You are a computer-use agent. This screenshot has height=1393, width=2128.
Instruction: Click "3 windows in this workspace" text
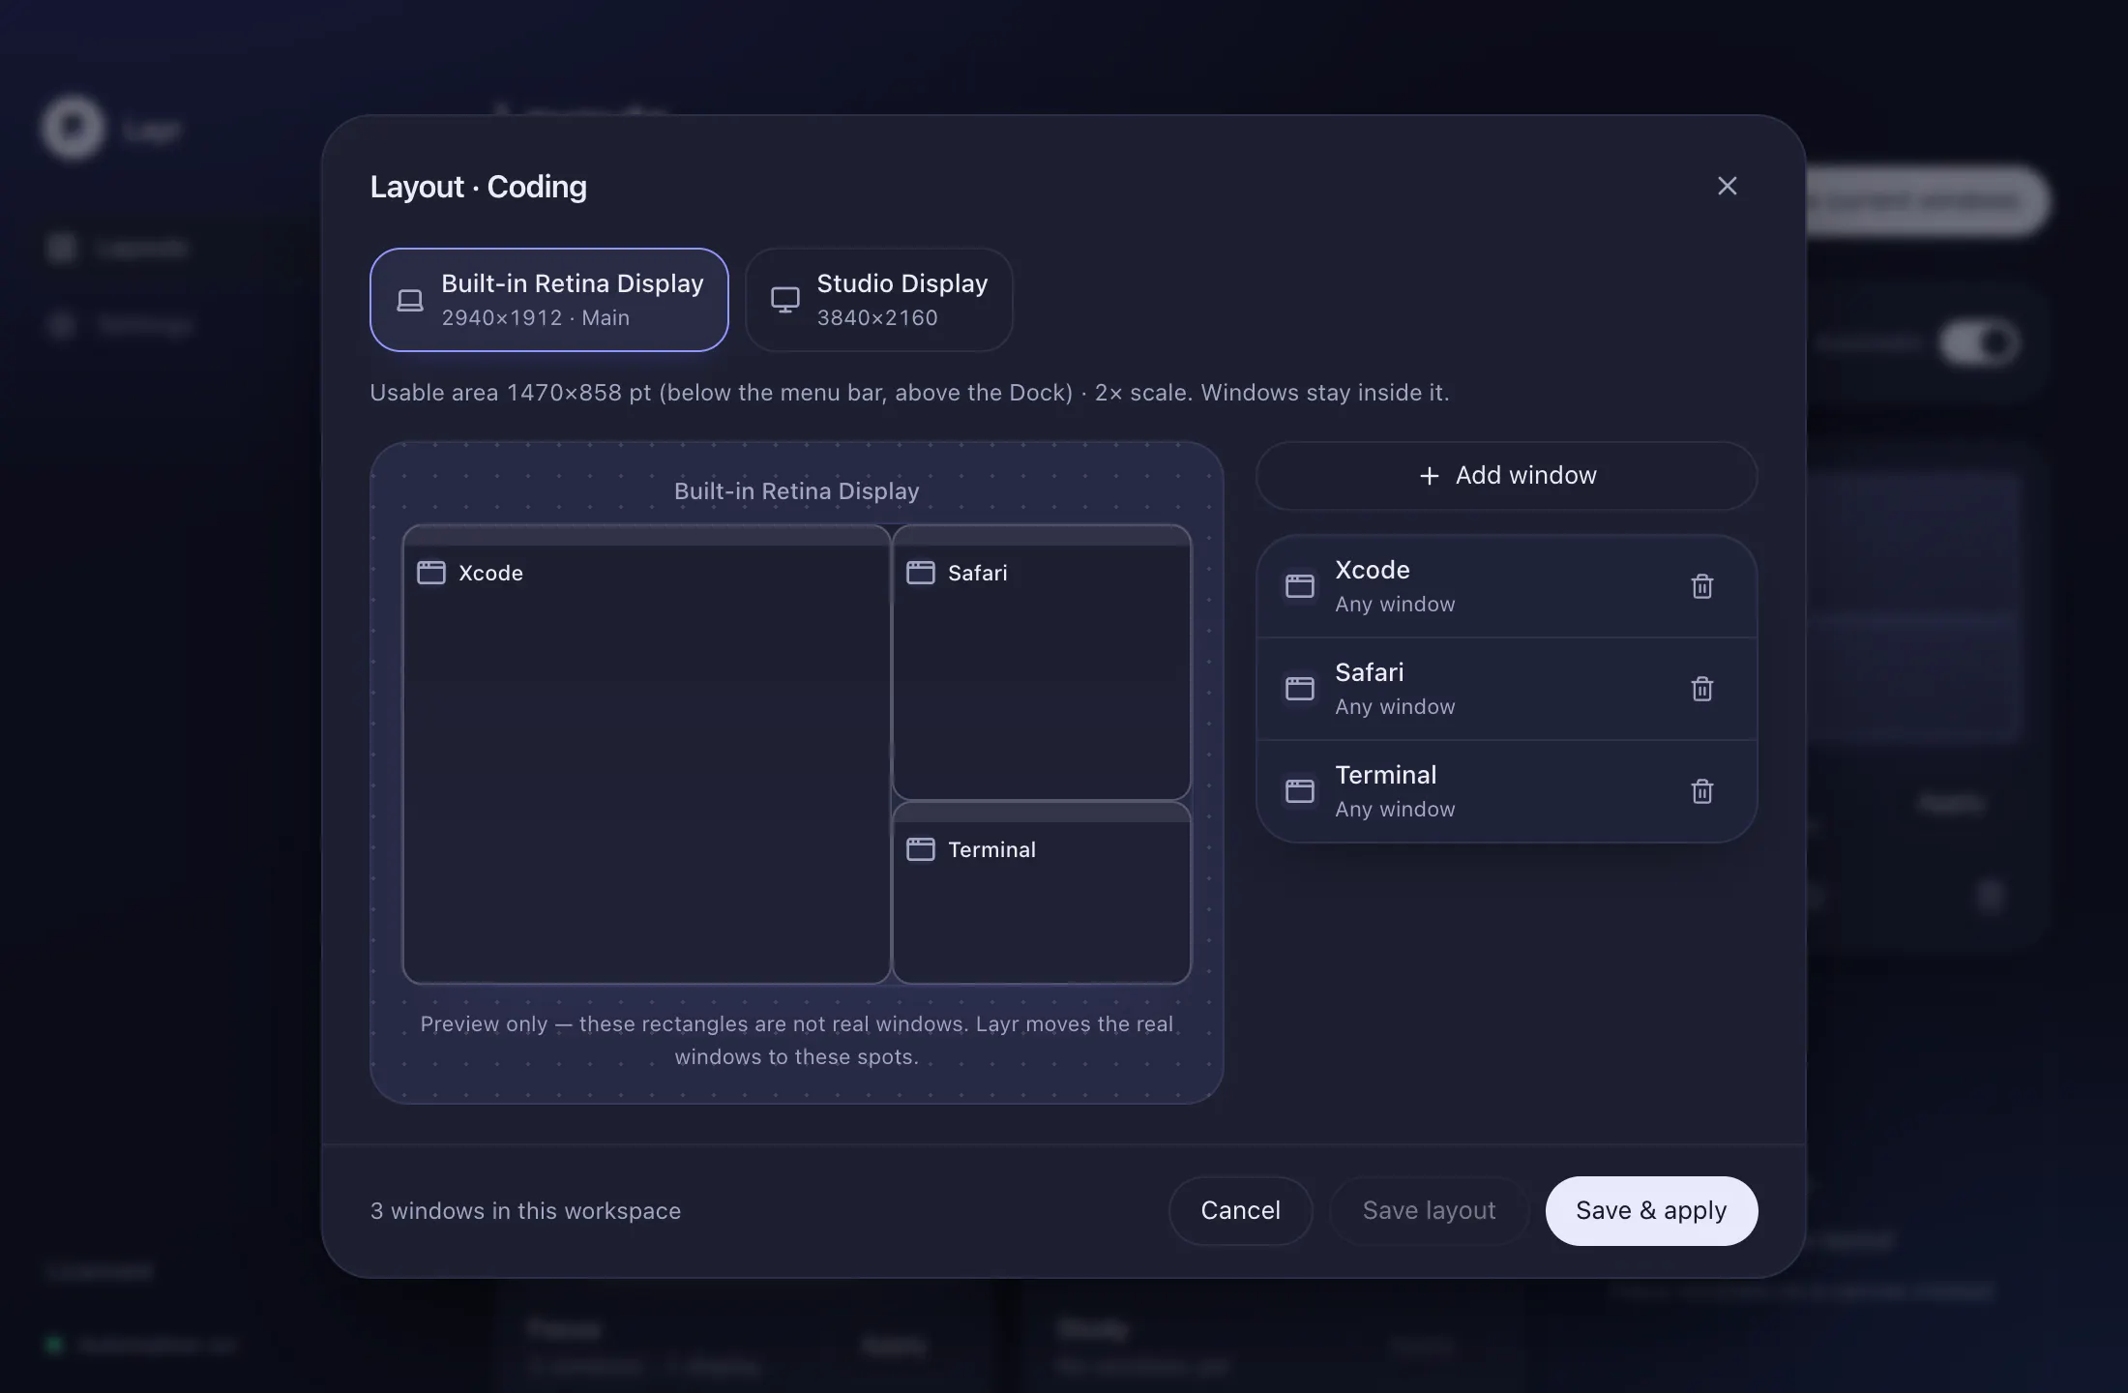(x=525, y=1211)
